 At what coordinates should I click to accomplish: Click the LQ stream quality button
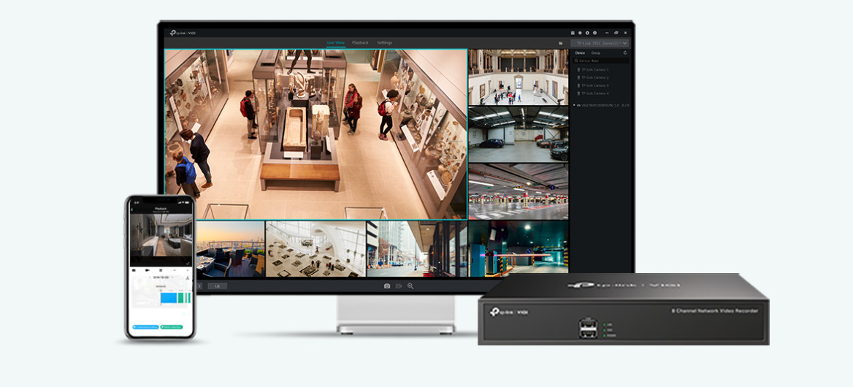coord(217,286)
